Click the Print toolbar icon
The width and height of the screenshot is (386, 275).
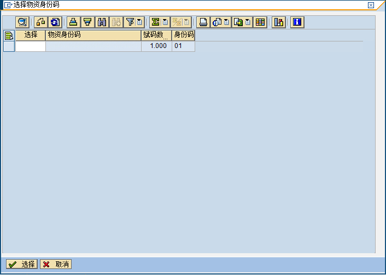pos(203,22)
